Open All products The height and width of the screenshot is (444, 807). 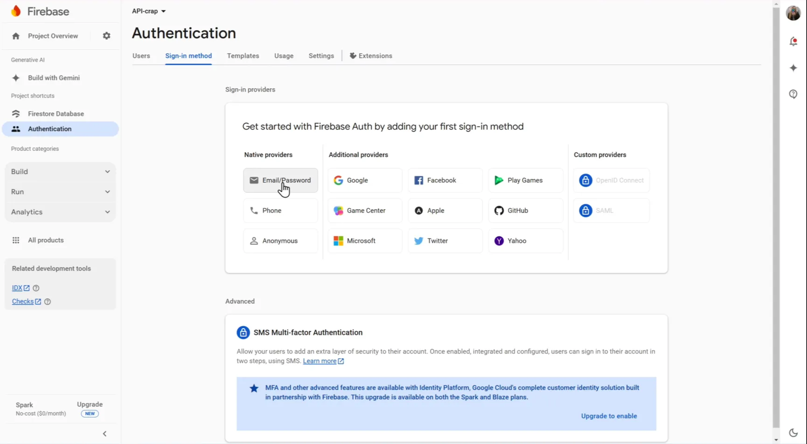click(x=46, y=240)
